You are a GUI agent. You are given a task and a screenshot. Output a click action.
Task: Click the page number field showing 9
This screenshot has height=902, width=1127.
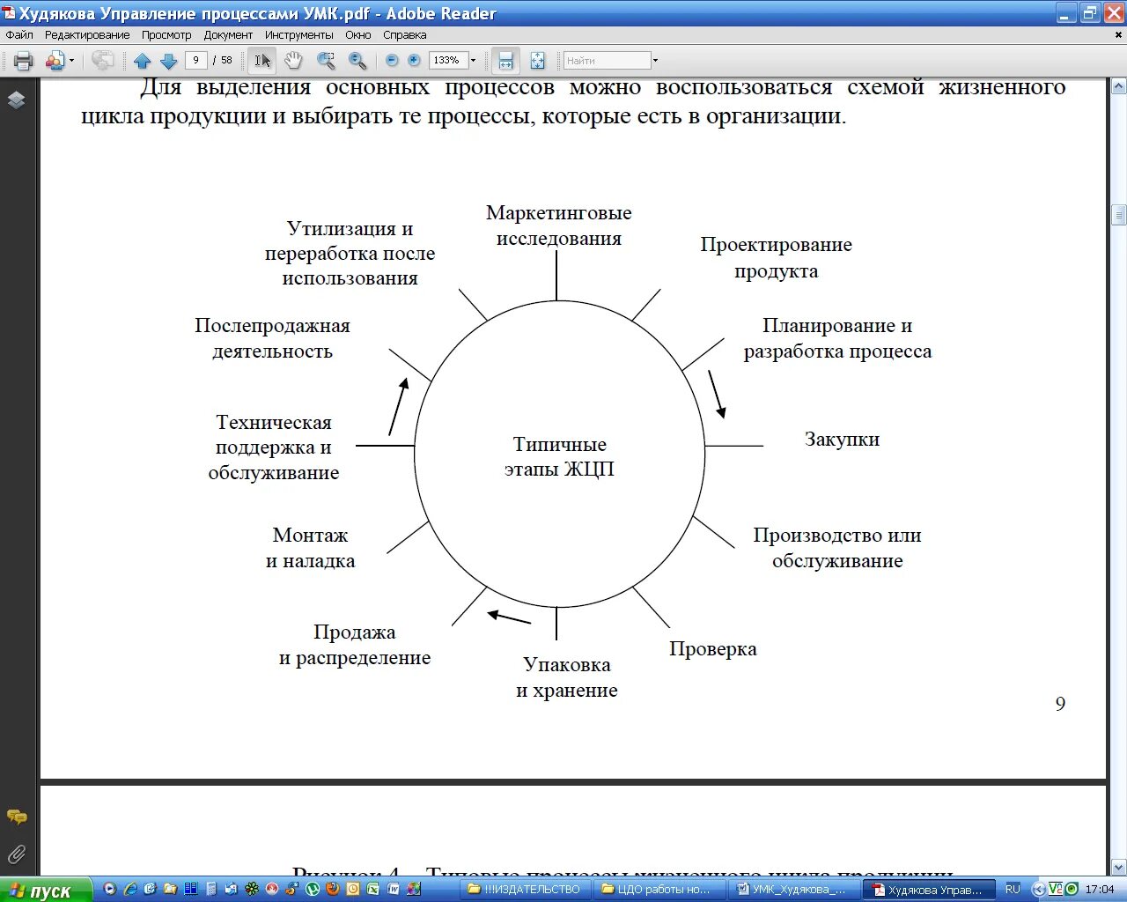pyautogui.click(x=195, y=60)
